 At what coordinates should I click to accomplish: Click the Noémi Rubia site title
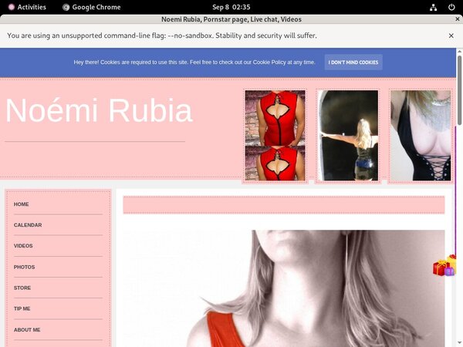coord(99,111)
